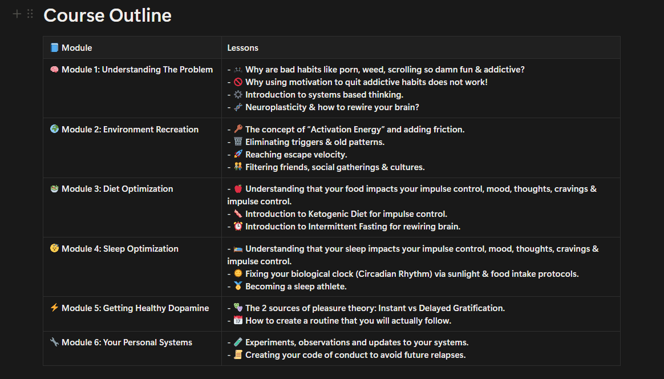
Task: Select the Lessons column header
Action: (x=243, y=48)
